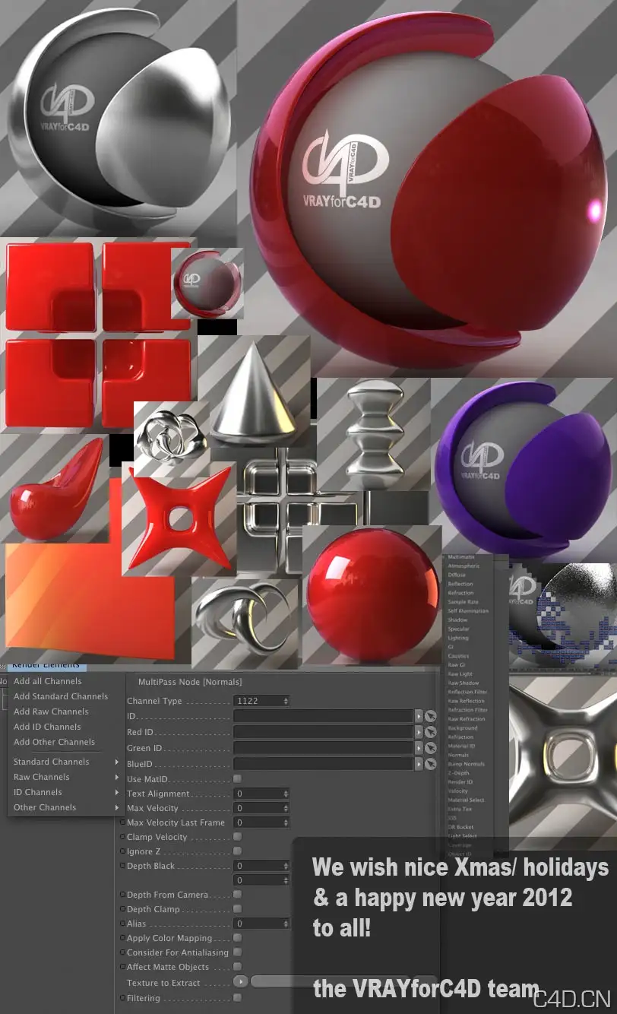Image resolution: width=617 pixels, height=1014 pixels.
Task: Toggle the Use MatID checkbox
Action: pyautogui.click(x=238, y=779)
